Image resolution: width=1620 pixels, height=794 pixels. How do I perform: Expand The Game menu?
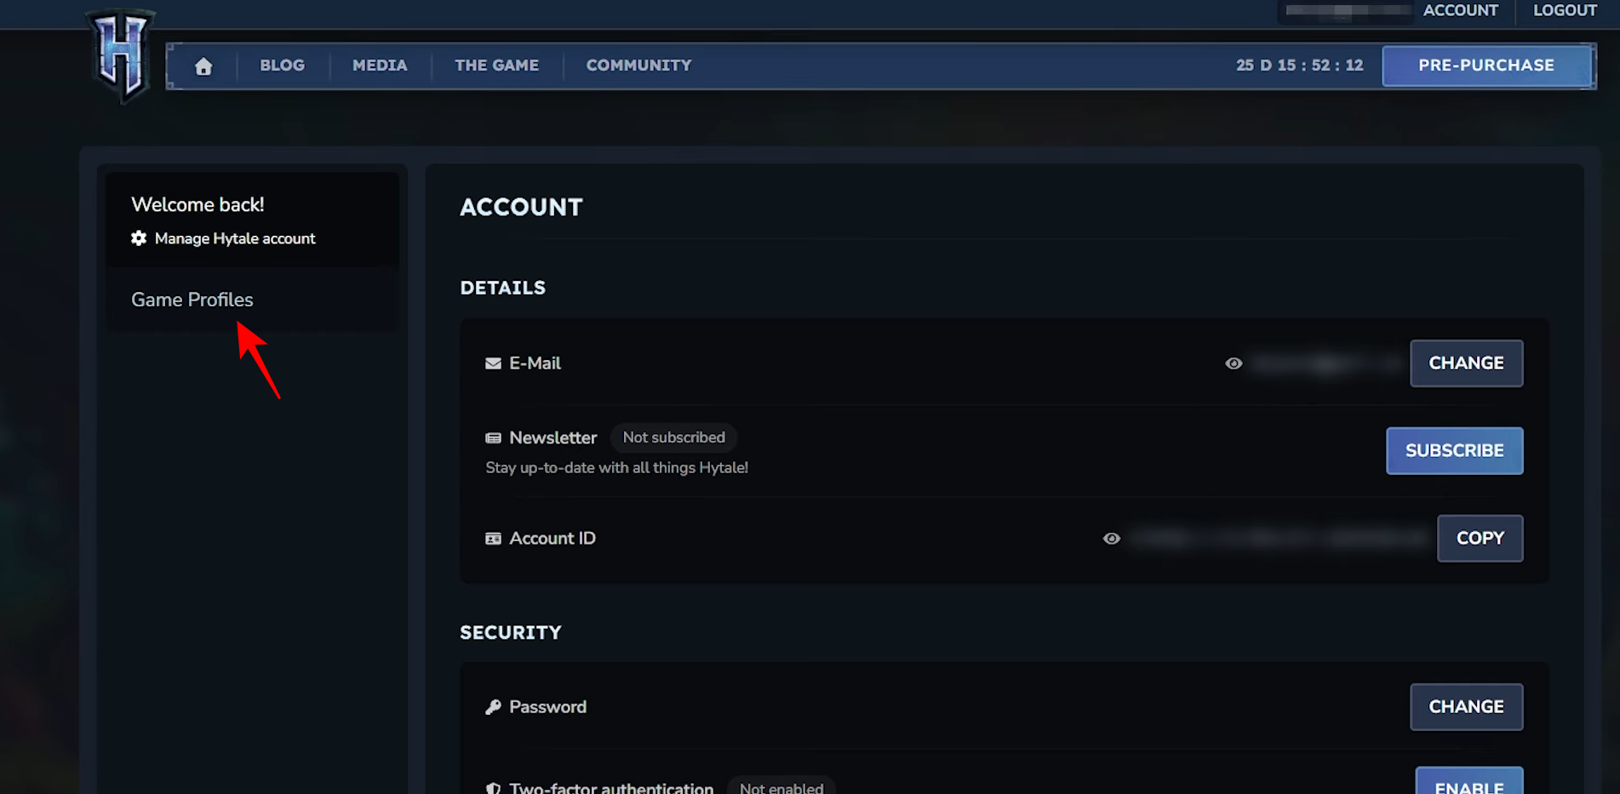tap(496, 66)
